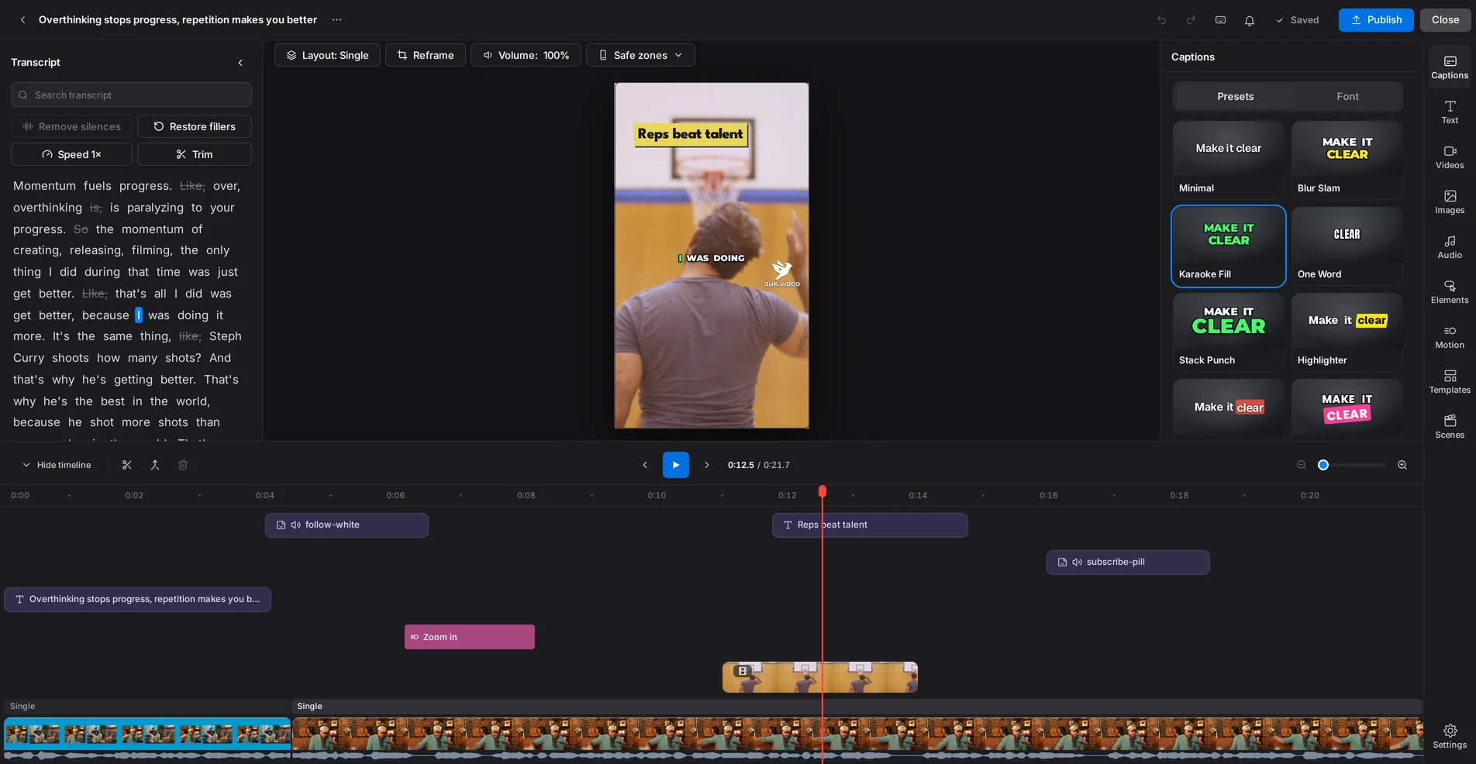Collapse the Transcript panel

pos(240,63)
